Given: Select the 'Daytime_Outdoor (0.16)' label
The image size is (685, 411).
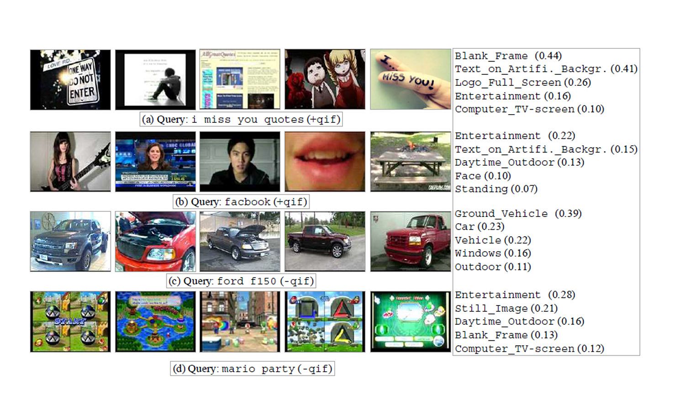Looking at the screenshot, I should (x=520, y=321).
